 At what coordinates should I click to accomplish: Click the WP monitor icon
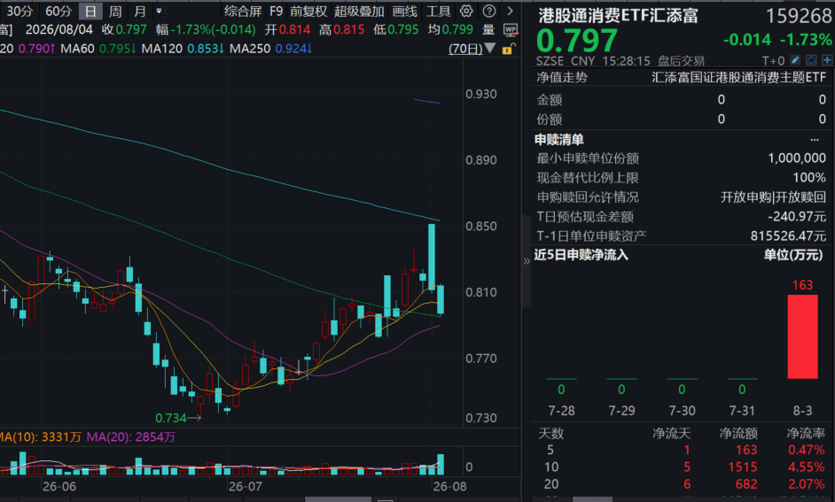coord(511,30)
